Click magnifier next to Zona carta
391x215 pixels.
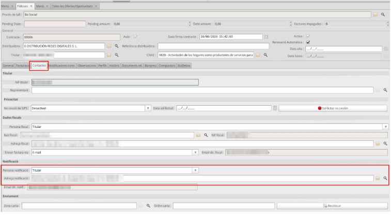pos(148,206)
